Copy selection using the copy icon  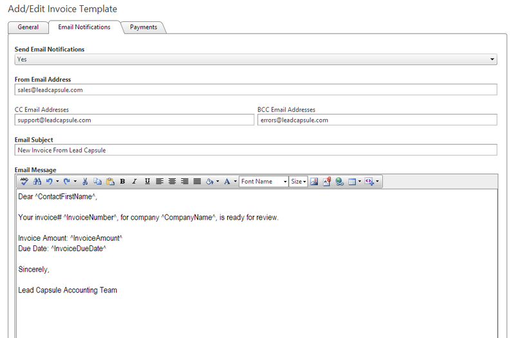point(98,182)
